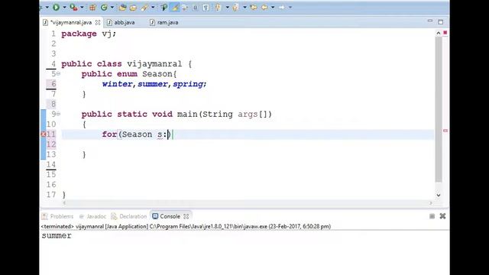Click 'vijaymanral' class name on line 4

[x=154, y=64]
